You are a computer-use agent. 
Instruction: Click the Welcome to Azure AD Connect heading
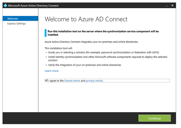86,19
